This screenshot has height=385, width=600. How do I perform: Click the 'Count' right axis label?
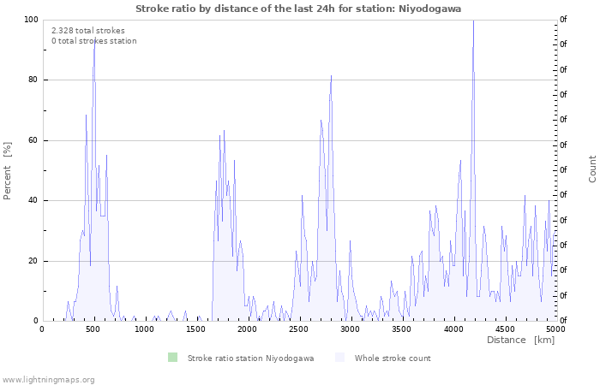(592, 169)
